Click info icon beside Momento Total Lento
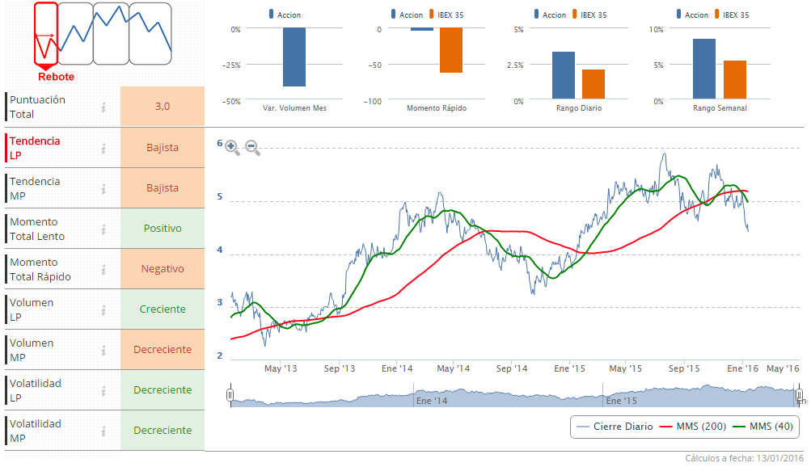This screenshot has height=467, width=811. click(x=103, y=229)
